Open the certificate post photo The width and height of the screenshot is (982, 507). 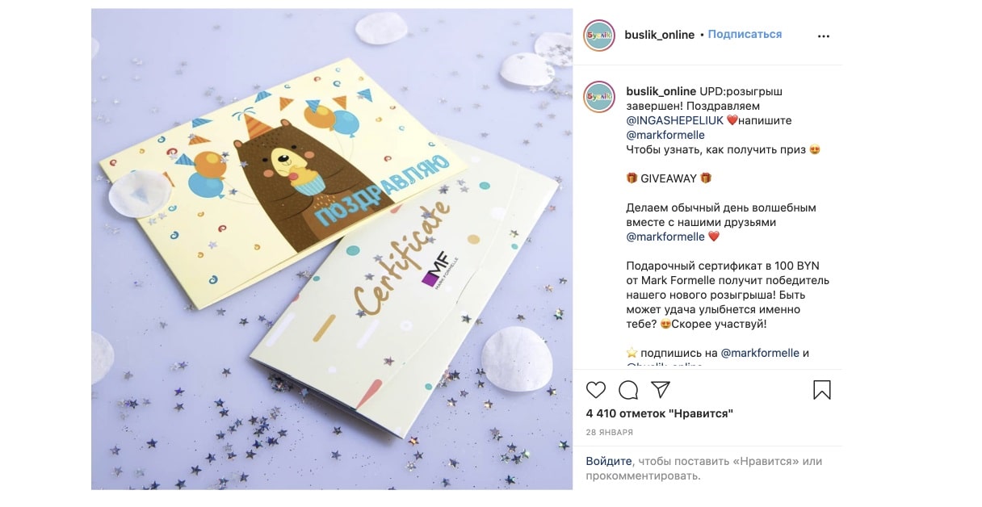coord(332,249)
